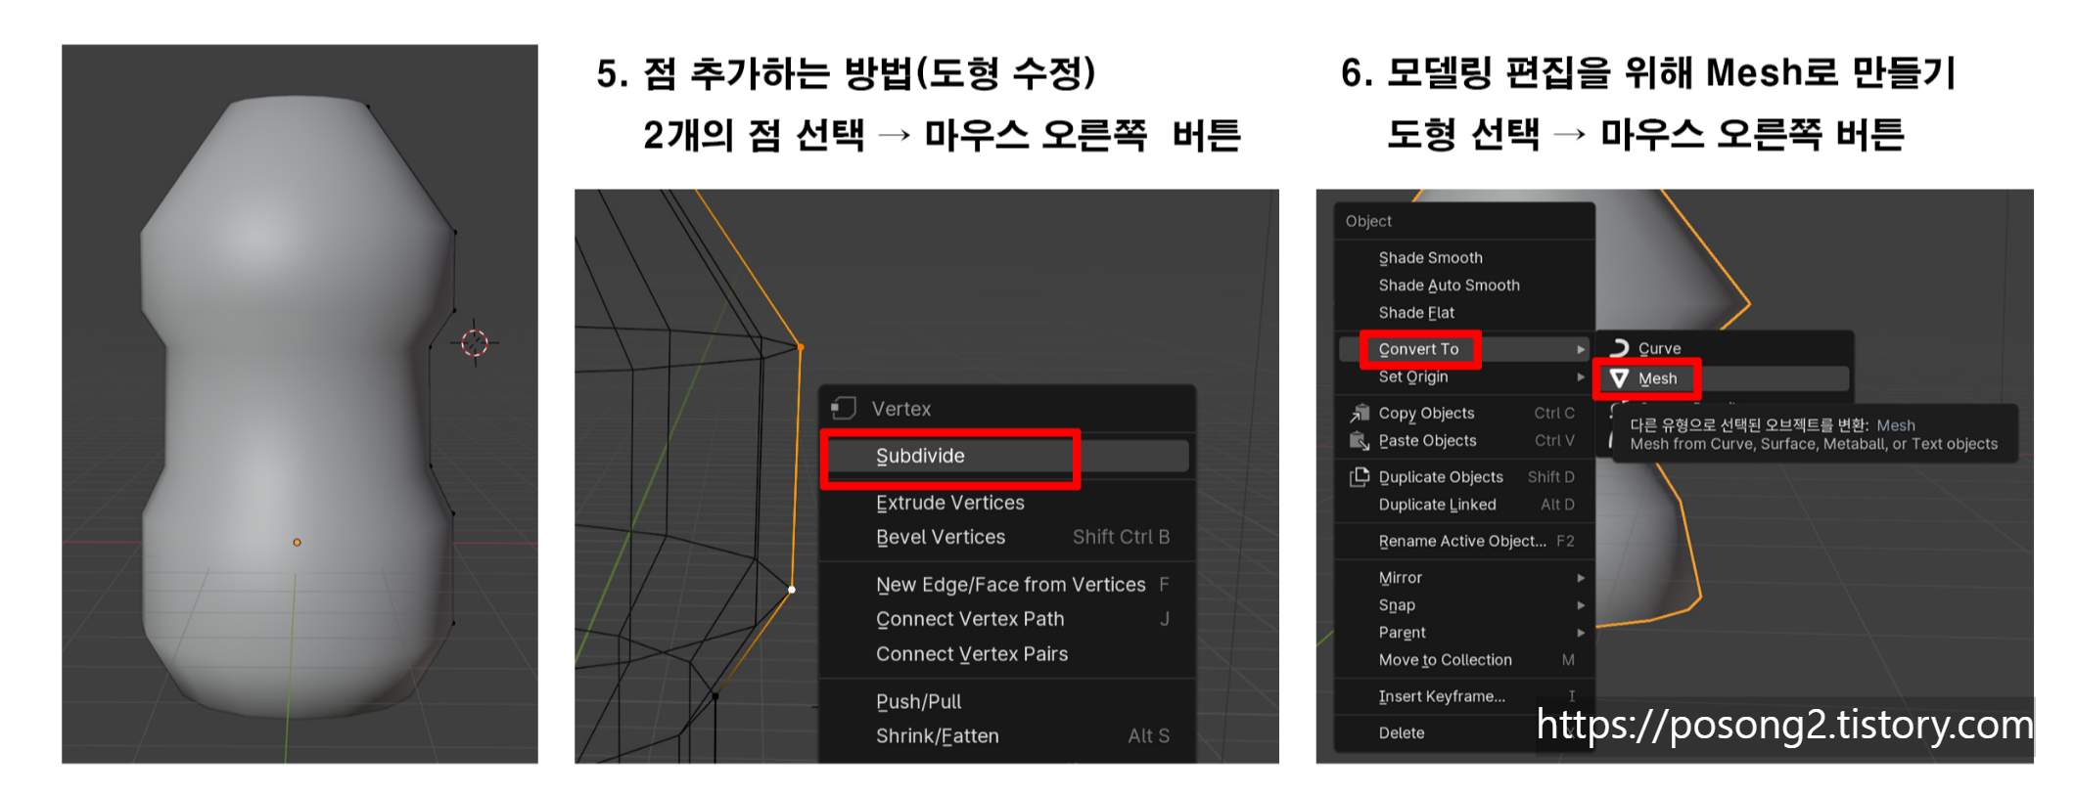Viewport: 2075px width, 796px height.
Task: Click the Copy Objects icon
Action: 1360,413
